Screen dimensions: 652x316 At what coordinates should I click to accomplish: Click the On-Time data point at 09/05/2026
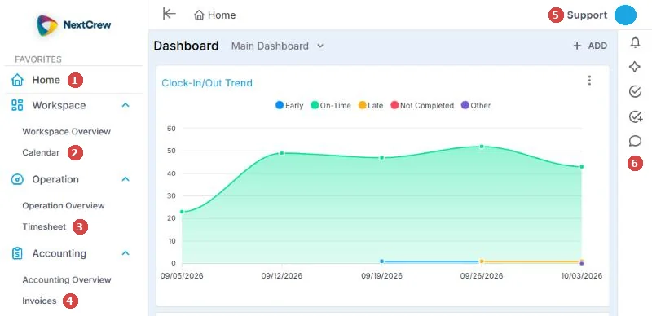tap(182, 212)
